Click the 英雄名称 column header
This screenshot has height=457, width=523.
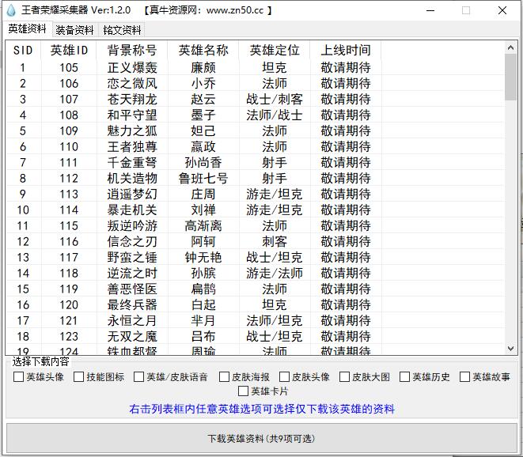203,51
